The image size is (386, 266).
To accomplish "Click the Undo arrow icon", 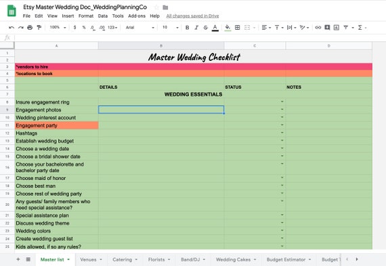I will 12,28.
